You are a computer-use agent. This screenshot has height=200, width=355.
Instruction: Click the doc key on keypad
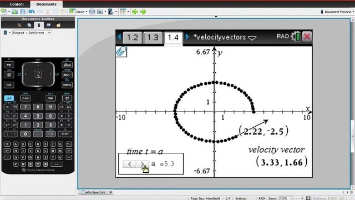pos(67,75)
